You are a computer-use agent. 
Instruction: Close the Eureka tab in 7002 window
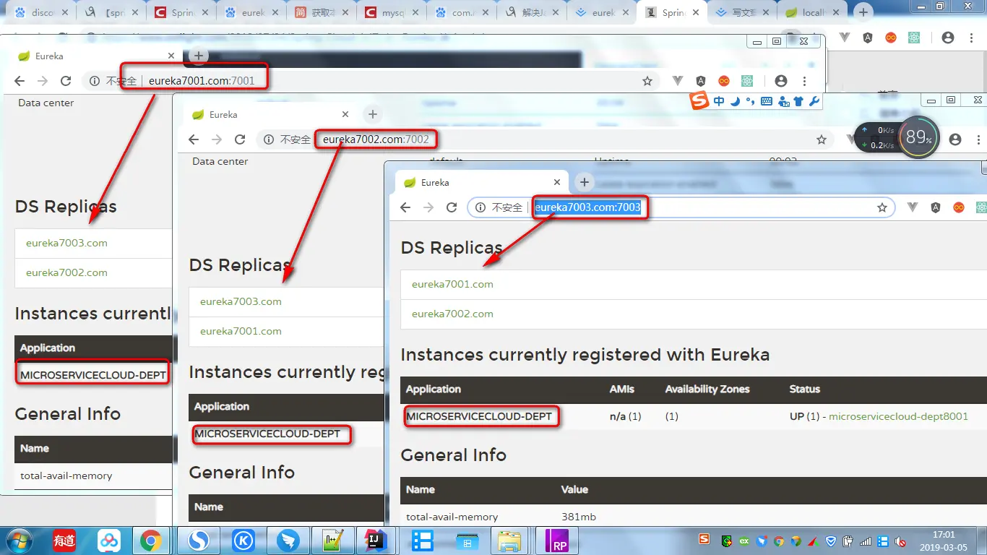[x=345, y=114]
